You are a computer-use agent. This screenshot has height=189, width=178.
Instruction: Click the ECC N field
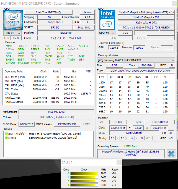click(x=172, y=65)
